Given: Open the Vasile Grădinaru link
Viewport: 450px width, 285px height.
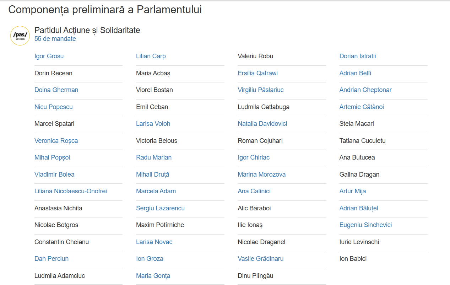Looking at the screenshot, I should [x=261, y=259].
